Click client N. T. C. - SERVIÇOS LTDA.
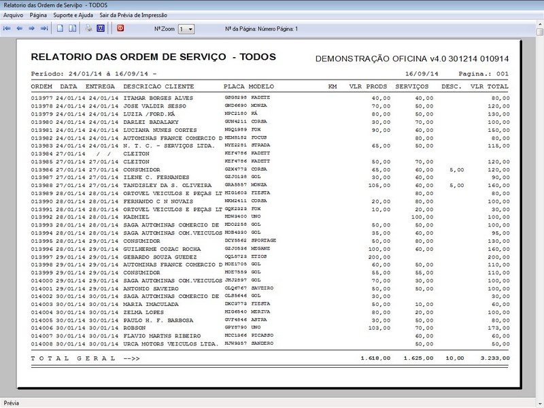The width and height of the screenshot is (544, 408). [x=169, y=146]
